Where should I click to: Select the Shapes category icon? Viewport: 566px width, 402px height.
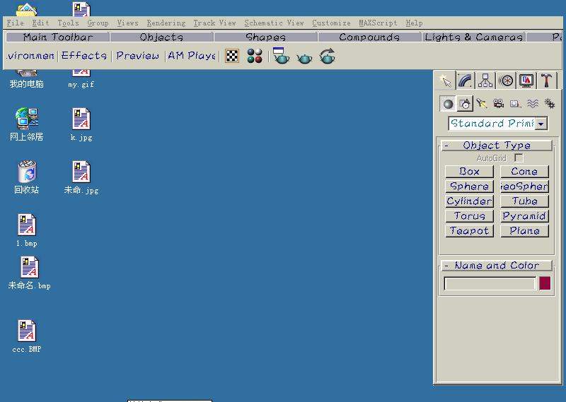465,104
